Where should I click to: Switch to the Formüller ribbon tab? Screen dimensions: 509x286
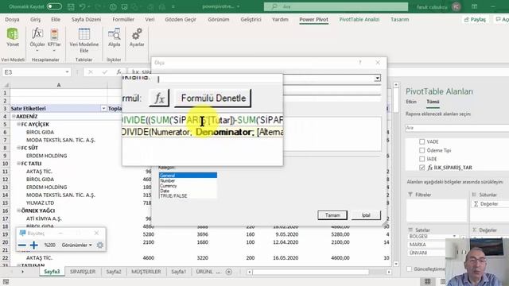coord(123,19)
